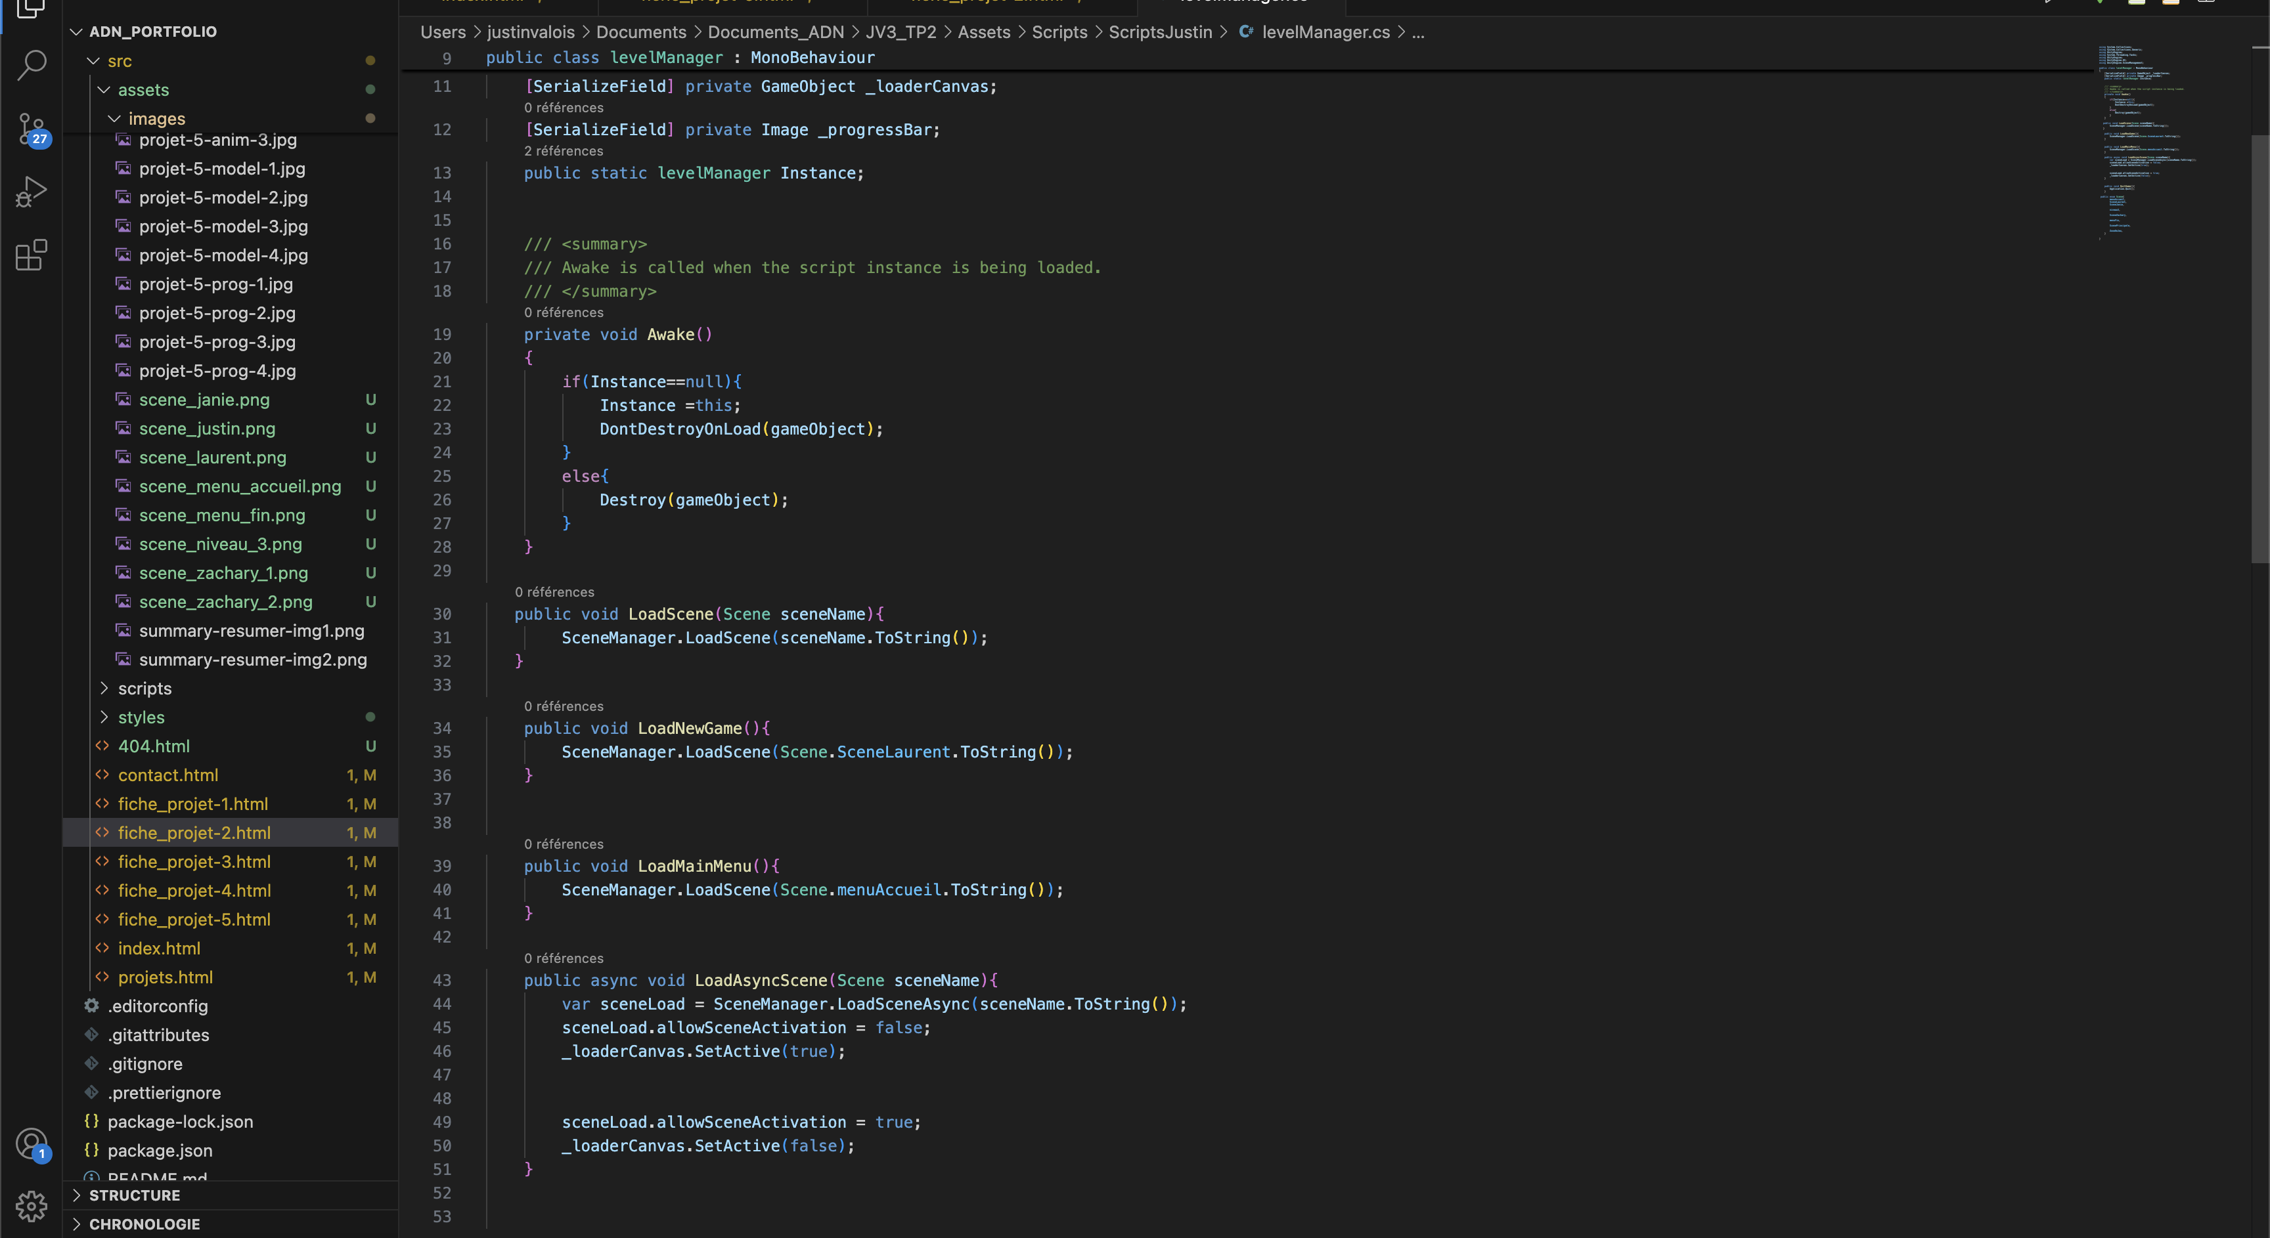Open fiche_projet-3.html in the explorer

194,861
